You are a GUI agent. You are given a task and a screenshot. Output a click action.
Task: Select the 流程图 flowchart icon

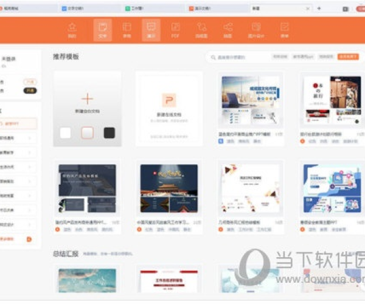coord(201,30)
